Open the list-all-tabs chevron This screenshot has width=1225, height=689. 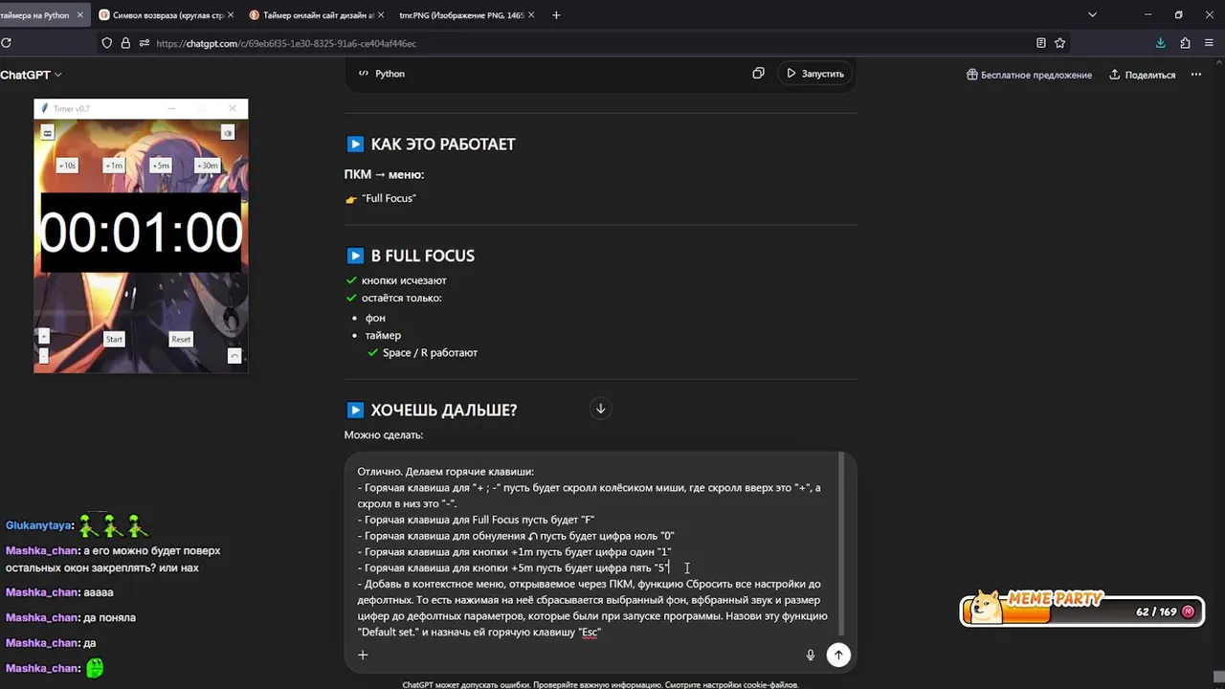(x=1092, y=15)
